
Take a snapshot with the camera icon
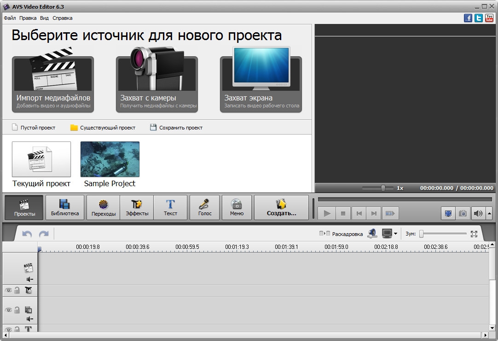[463, 213]
